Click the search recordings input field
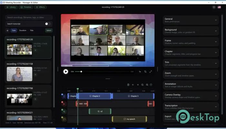The image size is (226, 129). coord(29,17)
